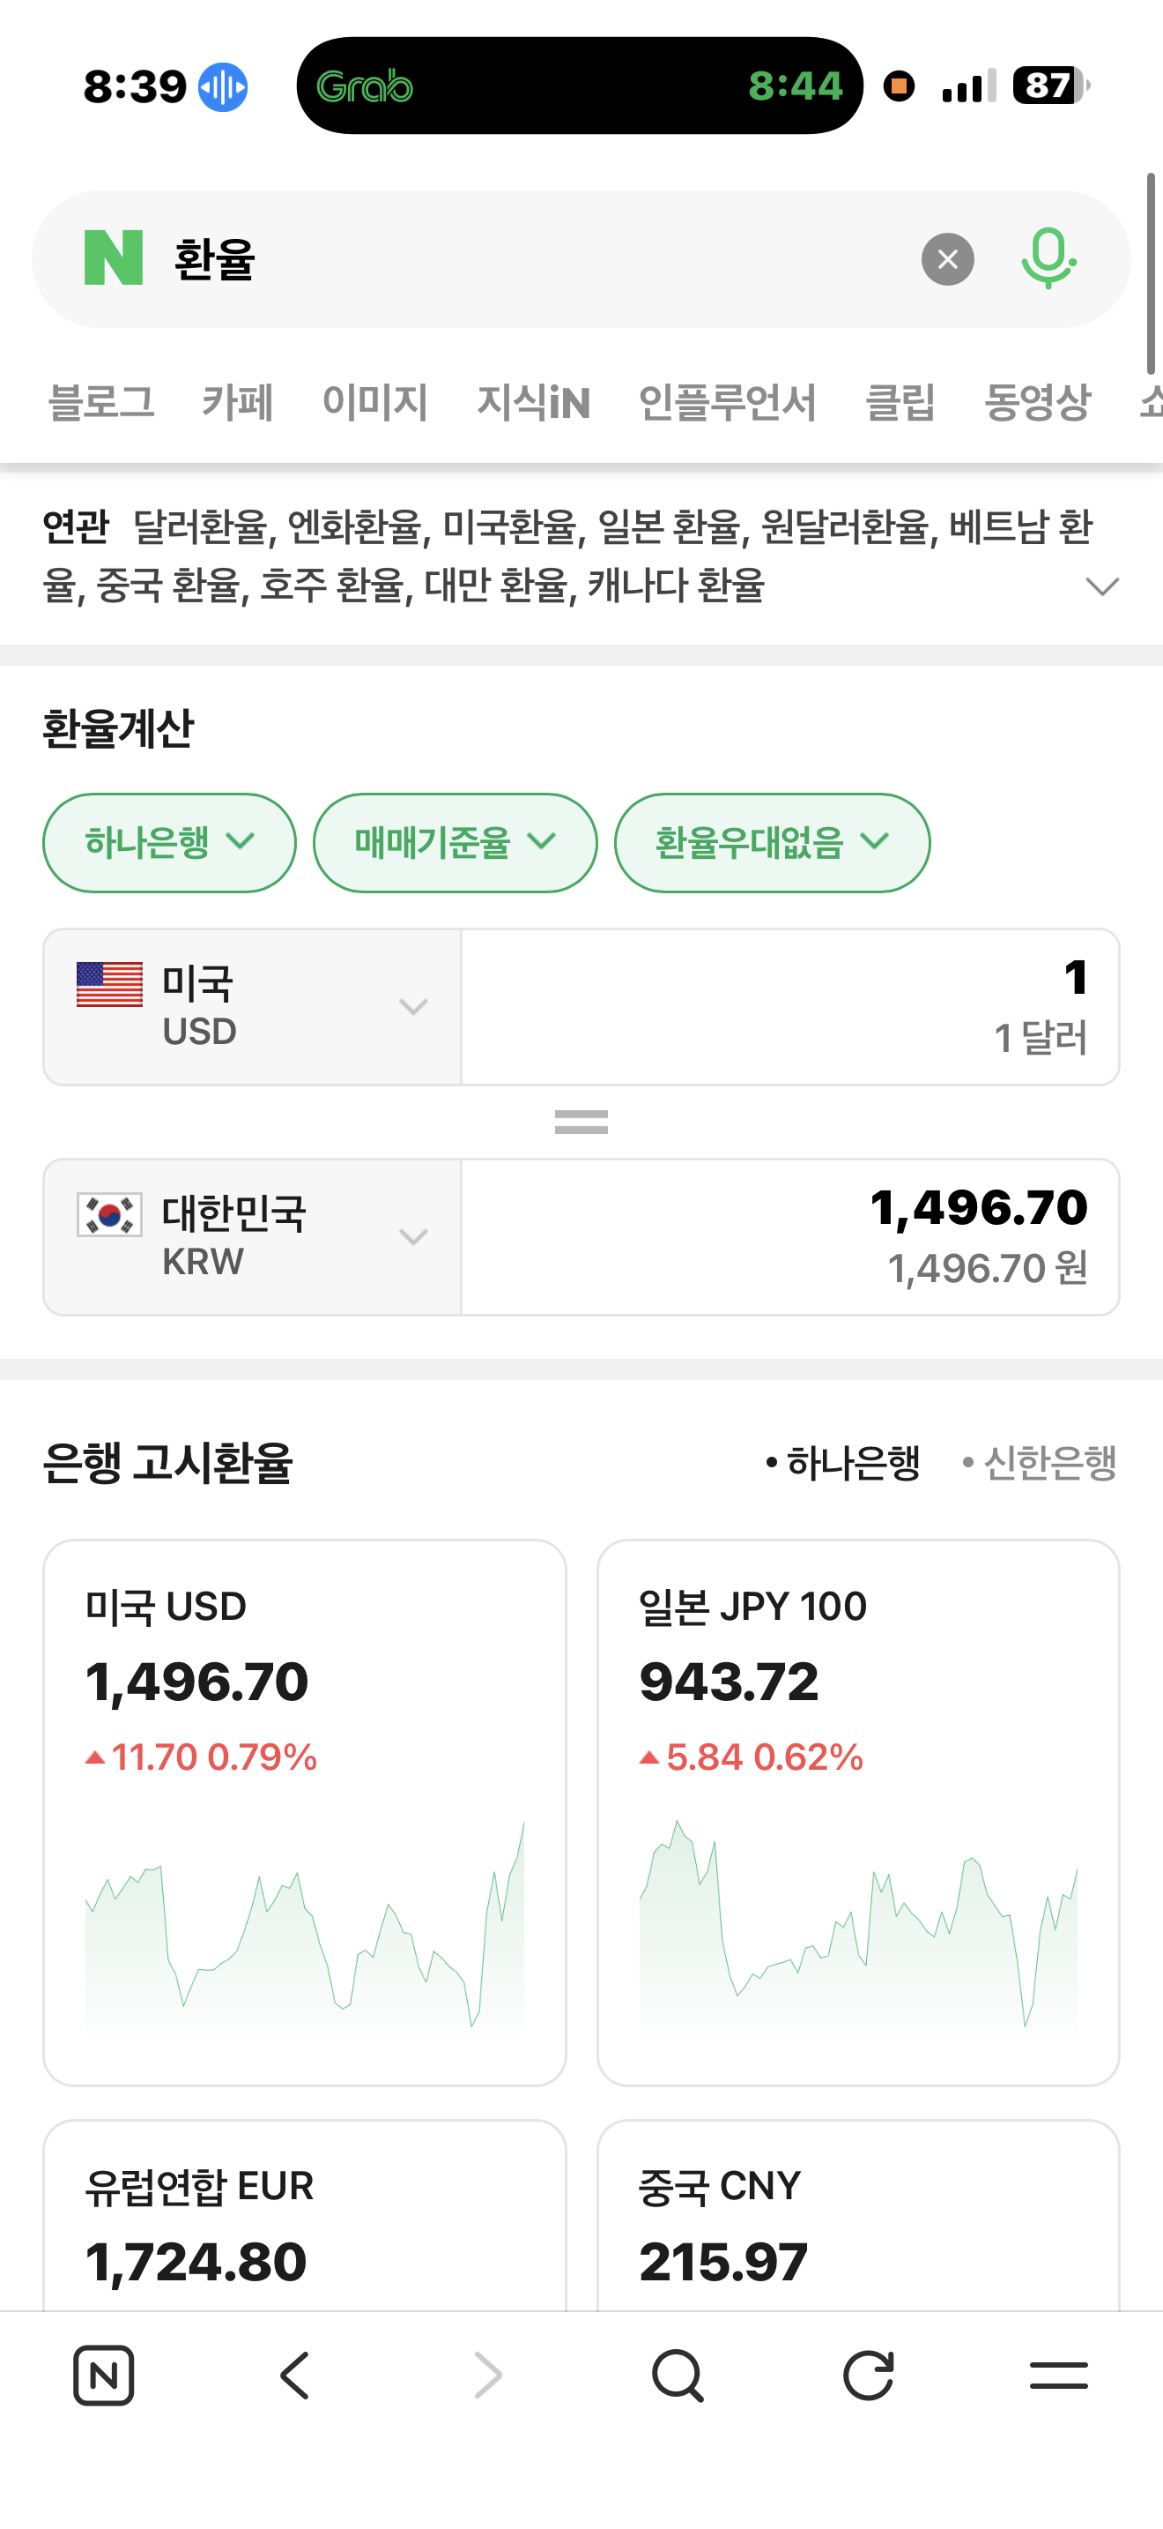Clear the search text with X button
1163x2529 pixels.
947,259
